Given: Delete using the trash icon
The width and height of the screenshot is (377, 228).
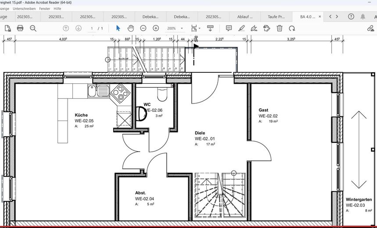Looking at the screenshot, I should tap(279, 28).
